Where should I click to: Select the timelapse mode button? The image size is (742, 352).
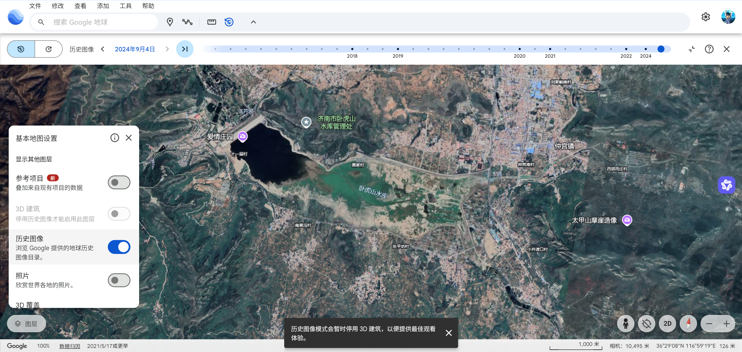pyautogui.click(x=49, y=49)
